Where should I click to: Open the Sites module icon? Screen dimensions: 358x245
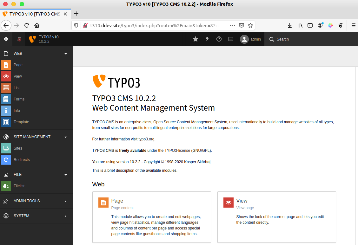click(6, 148)
